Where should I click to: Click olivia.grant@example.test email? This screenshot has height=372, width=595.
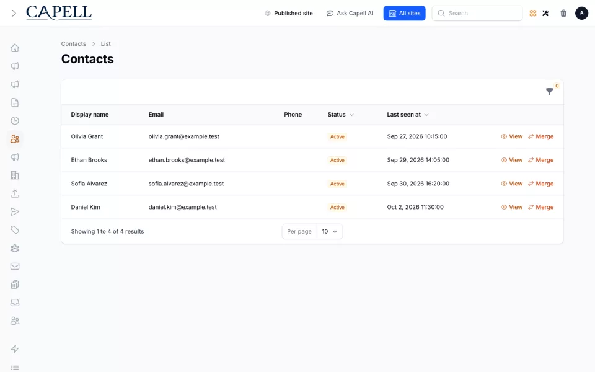[183, 136]
